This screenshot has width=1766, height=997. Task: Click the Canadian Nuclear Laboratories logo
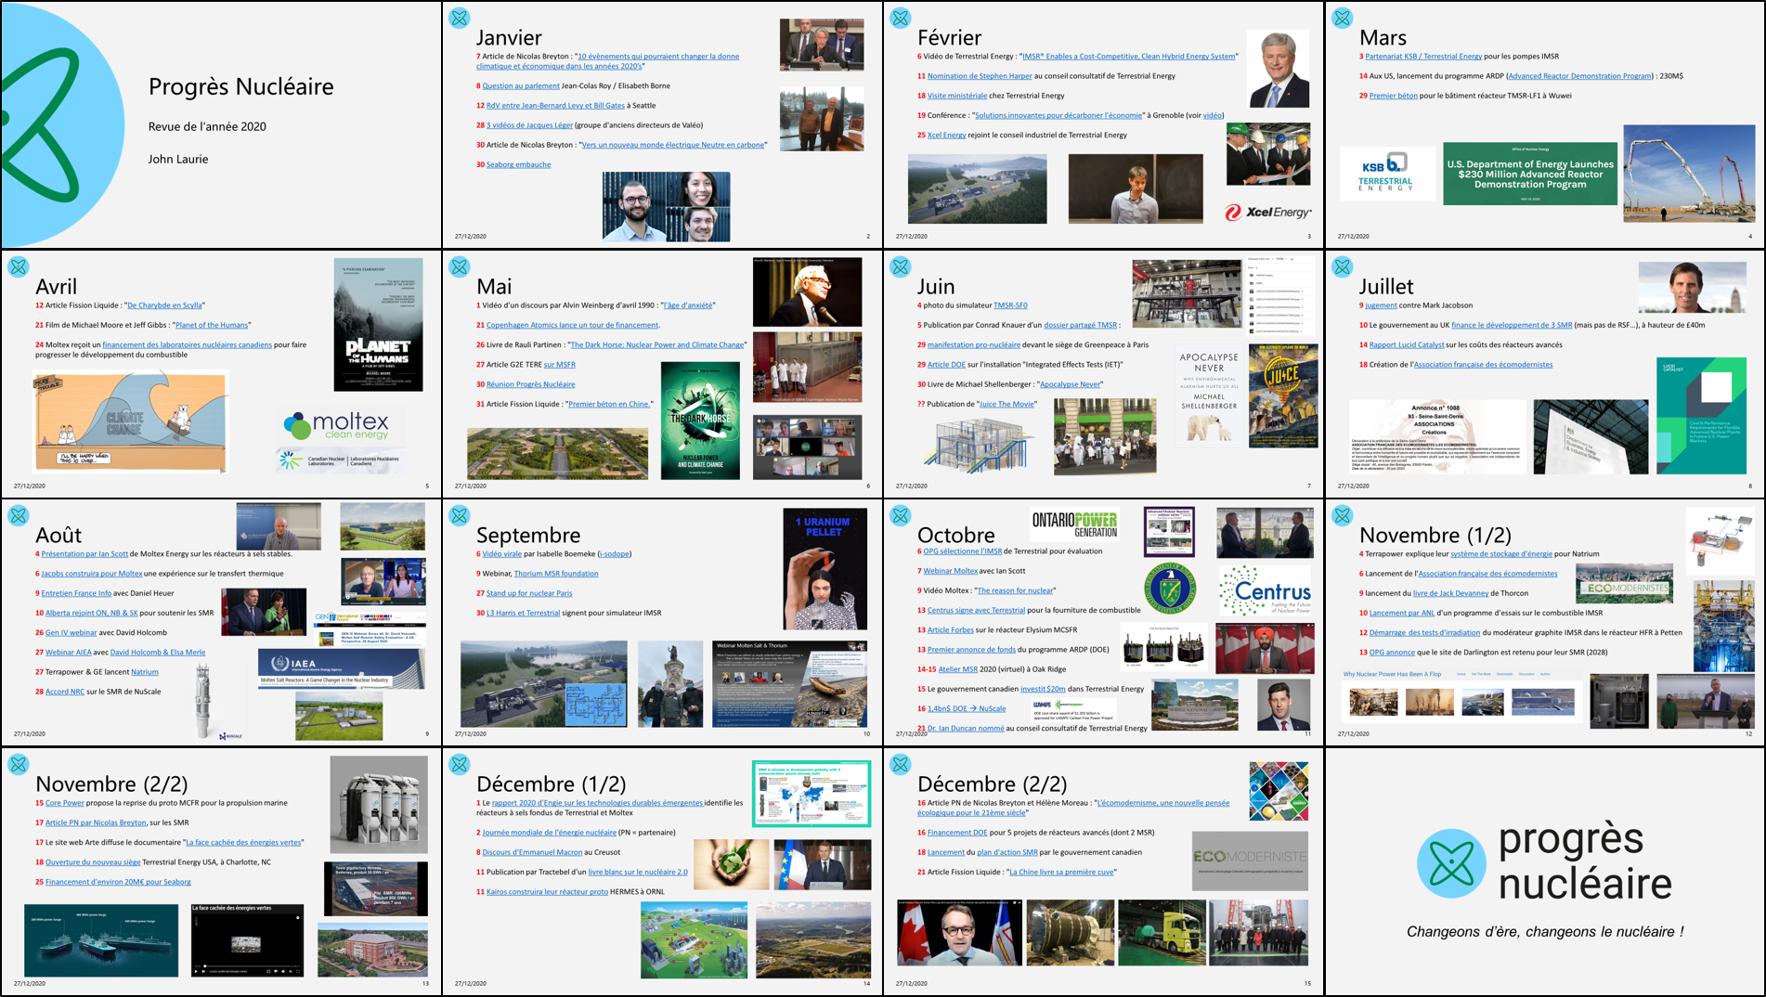pos(340,460)
